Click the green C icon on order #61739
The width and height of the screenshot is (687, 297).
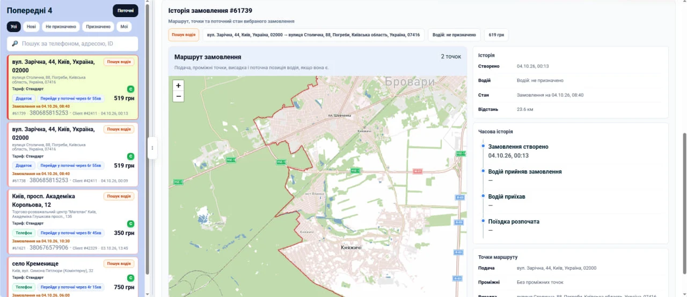point(130,89)
